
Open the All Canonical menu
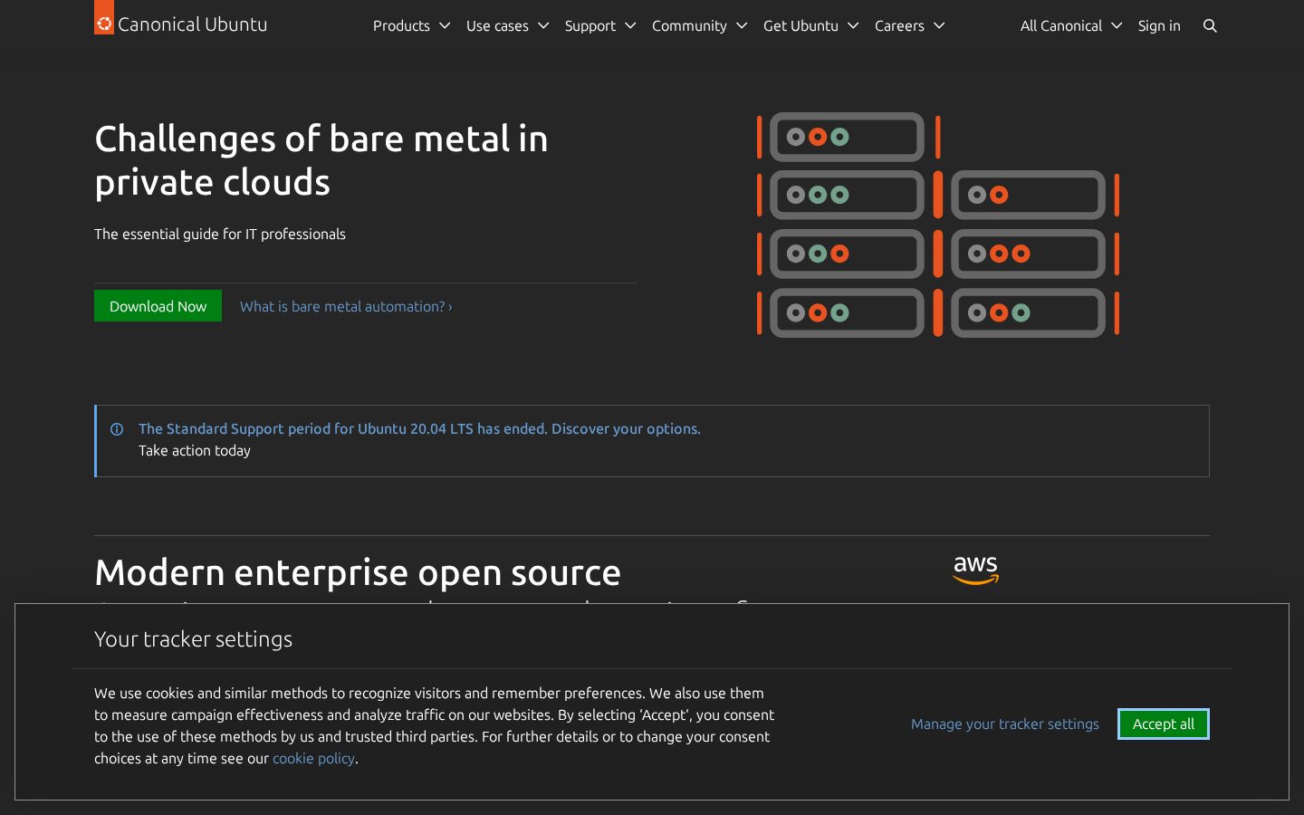pos(1071,26)
